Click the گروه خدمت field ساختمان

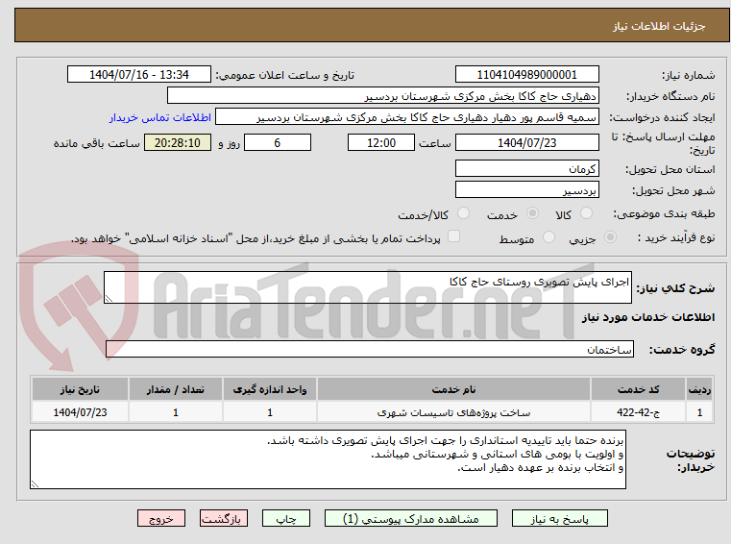370,349
